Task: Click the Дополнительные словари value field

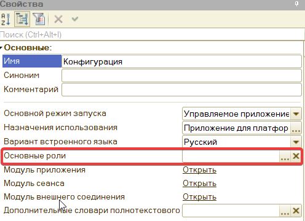Action: [x=231, y=211]
